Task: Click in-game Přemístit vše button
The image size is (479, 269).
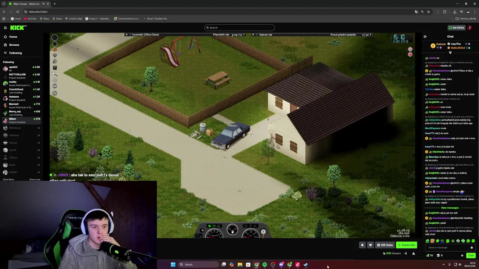Action: [221, 34]
